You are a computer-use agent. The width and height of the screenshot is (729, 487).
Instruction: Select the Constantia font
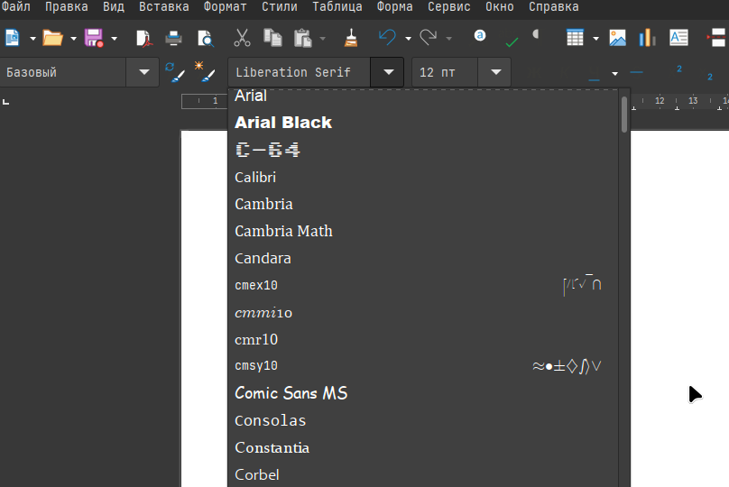click(x=424, y=447)
